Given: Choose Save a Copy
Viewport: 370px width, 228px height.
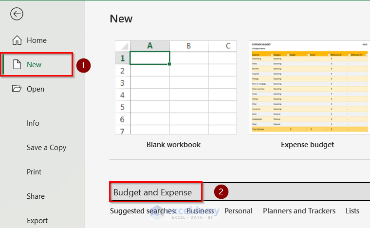Looking at the screenshot, I should 46,148.
